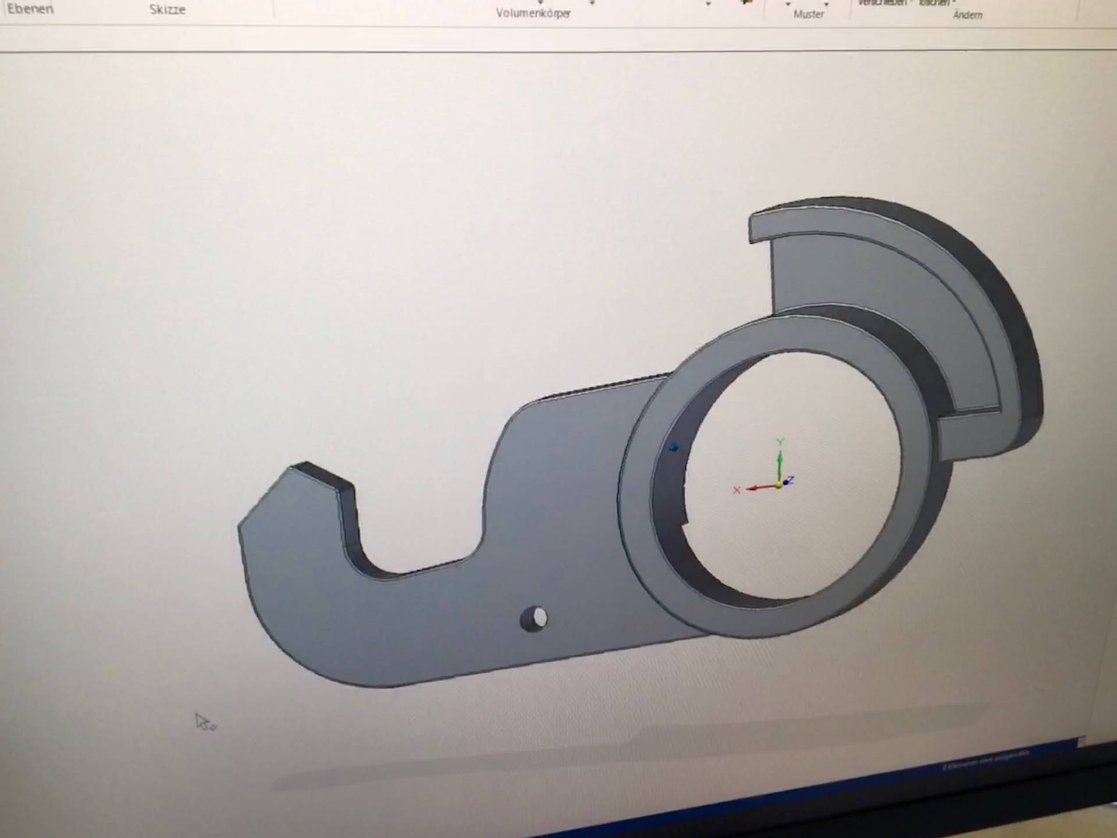Select the Volumenkörper group label

(x=533, y=13)
